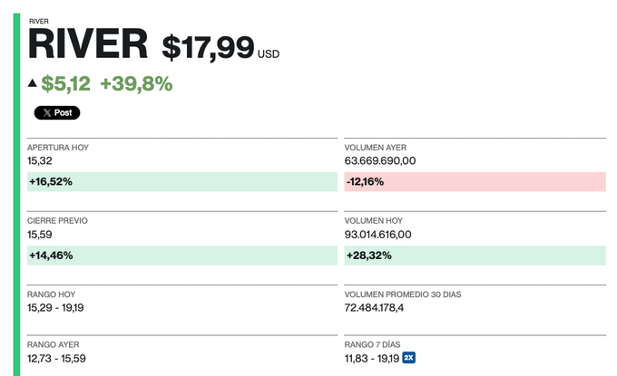Click the Cierre Previo value 15,59

[x=40, y=235]
